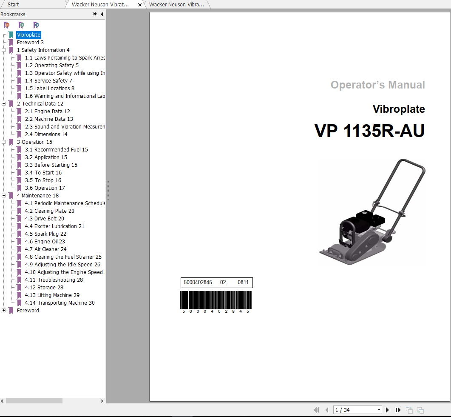Open bookmark 1.6 Warning and Informational Labels

click(65, 96)
